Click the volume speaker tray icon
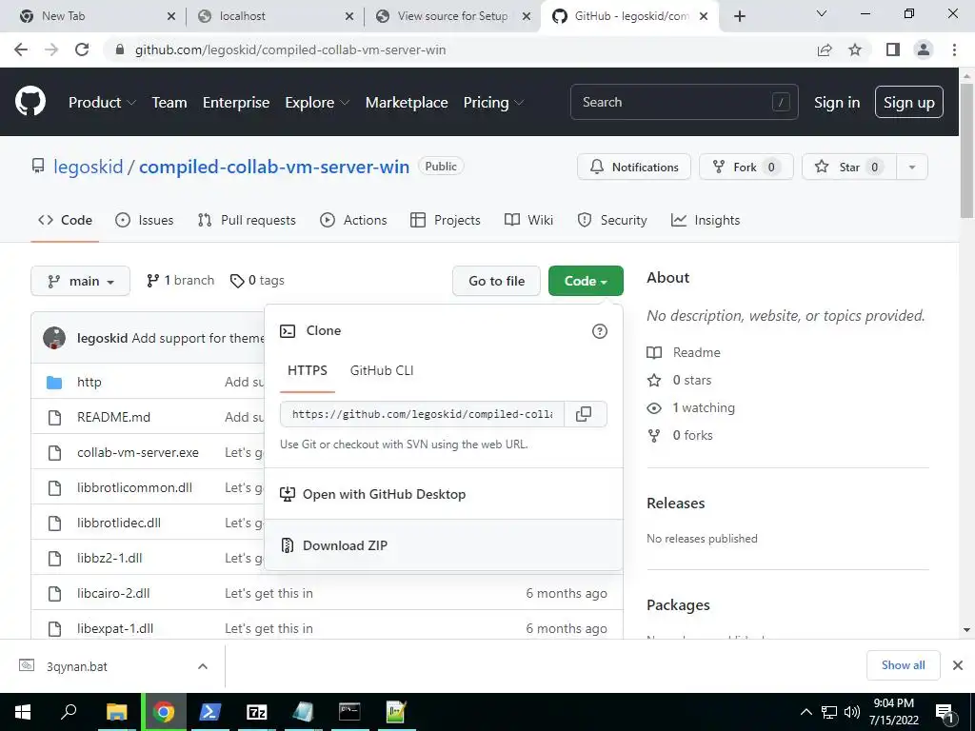This screenshot has height=731, width=975. coord(852,712)
